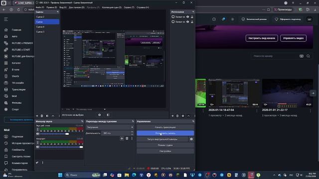This screenshot has height=179, width=319.
Task: Toggle Rutube light/dark theme sun icon
Action: click(233, 19)
